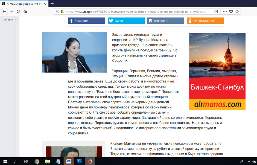Open the Бишкек-Стамбул airmanas.com ad banner
Viewport: 257px width, 165px height.
coord(217,71)
